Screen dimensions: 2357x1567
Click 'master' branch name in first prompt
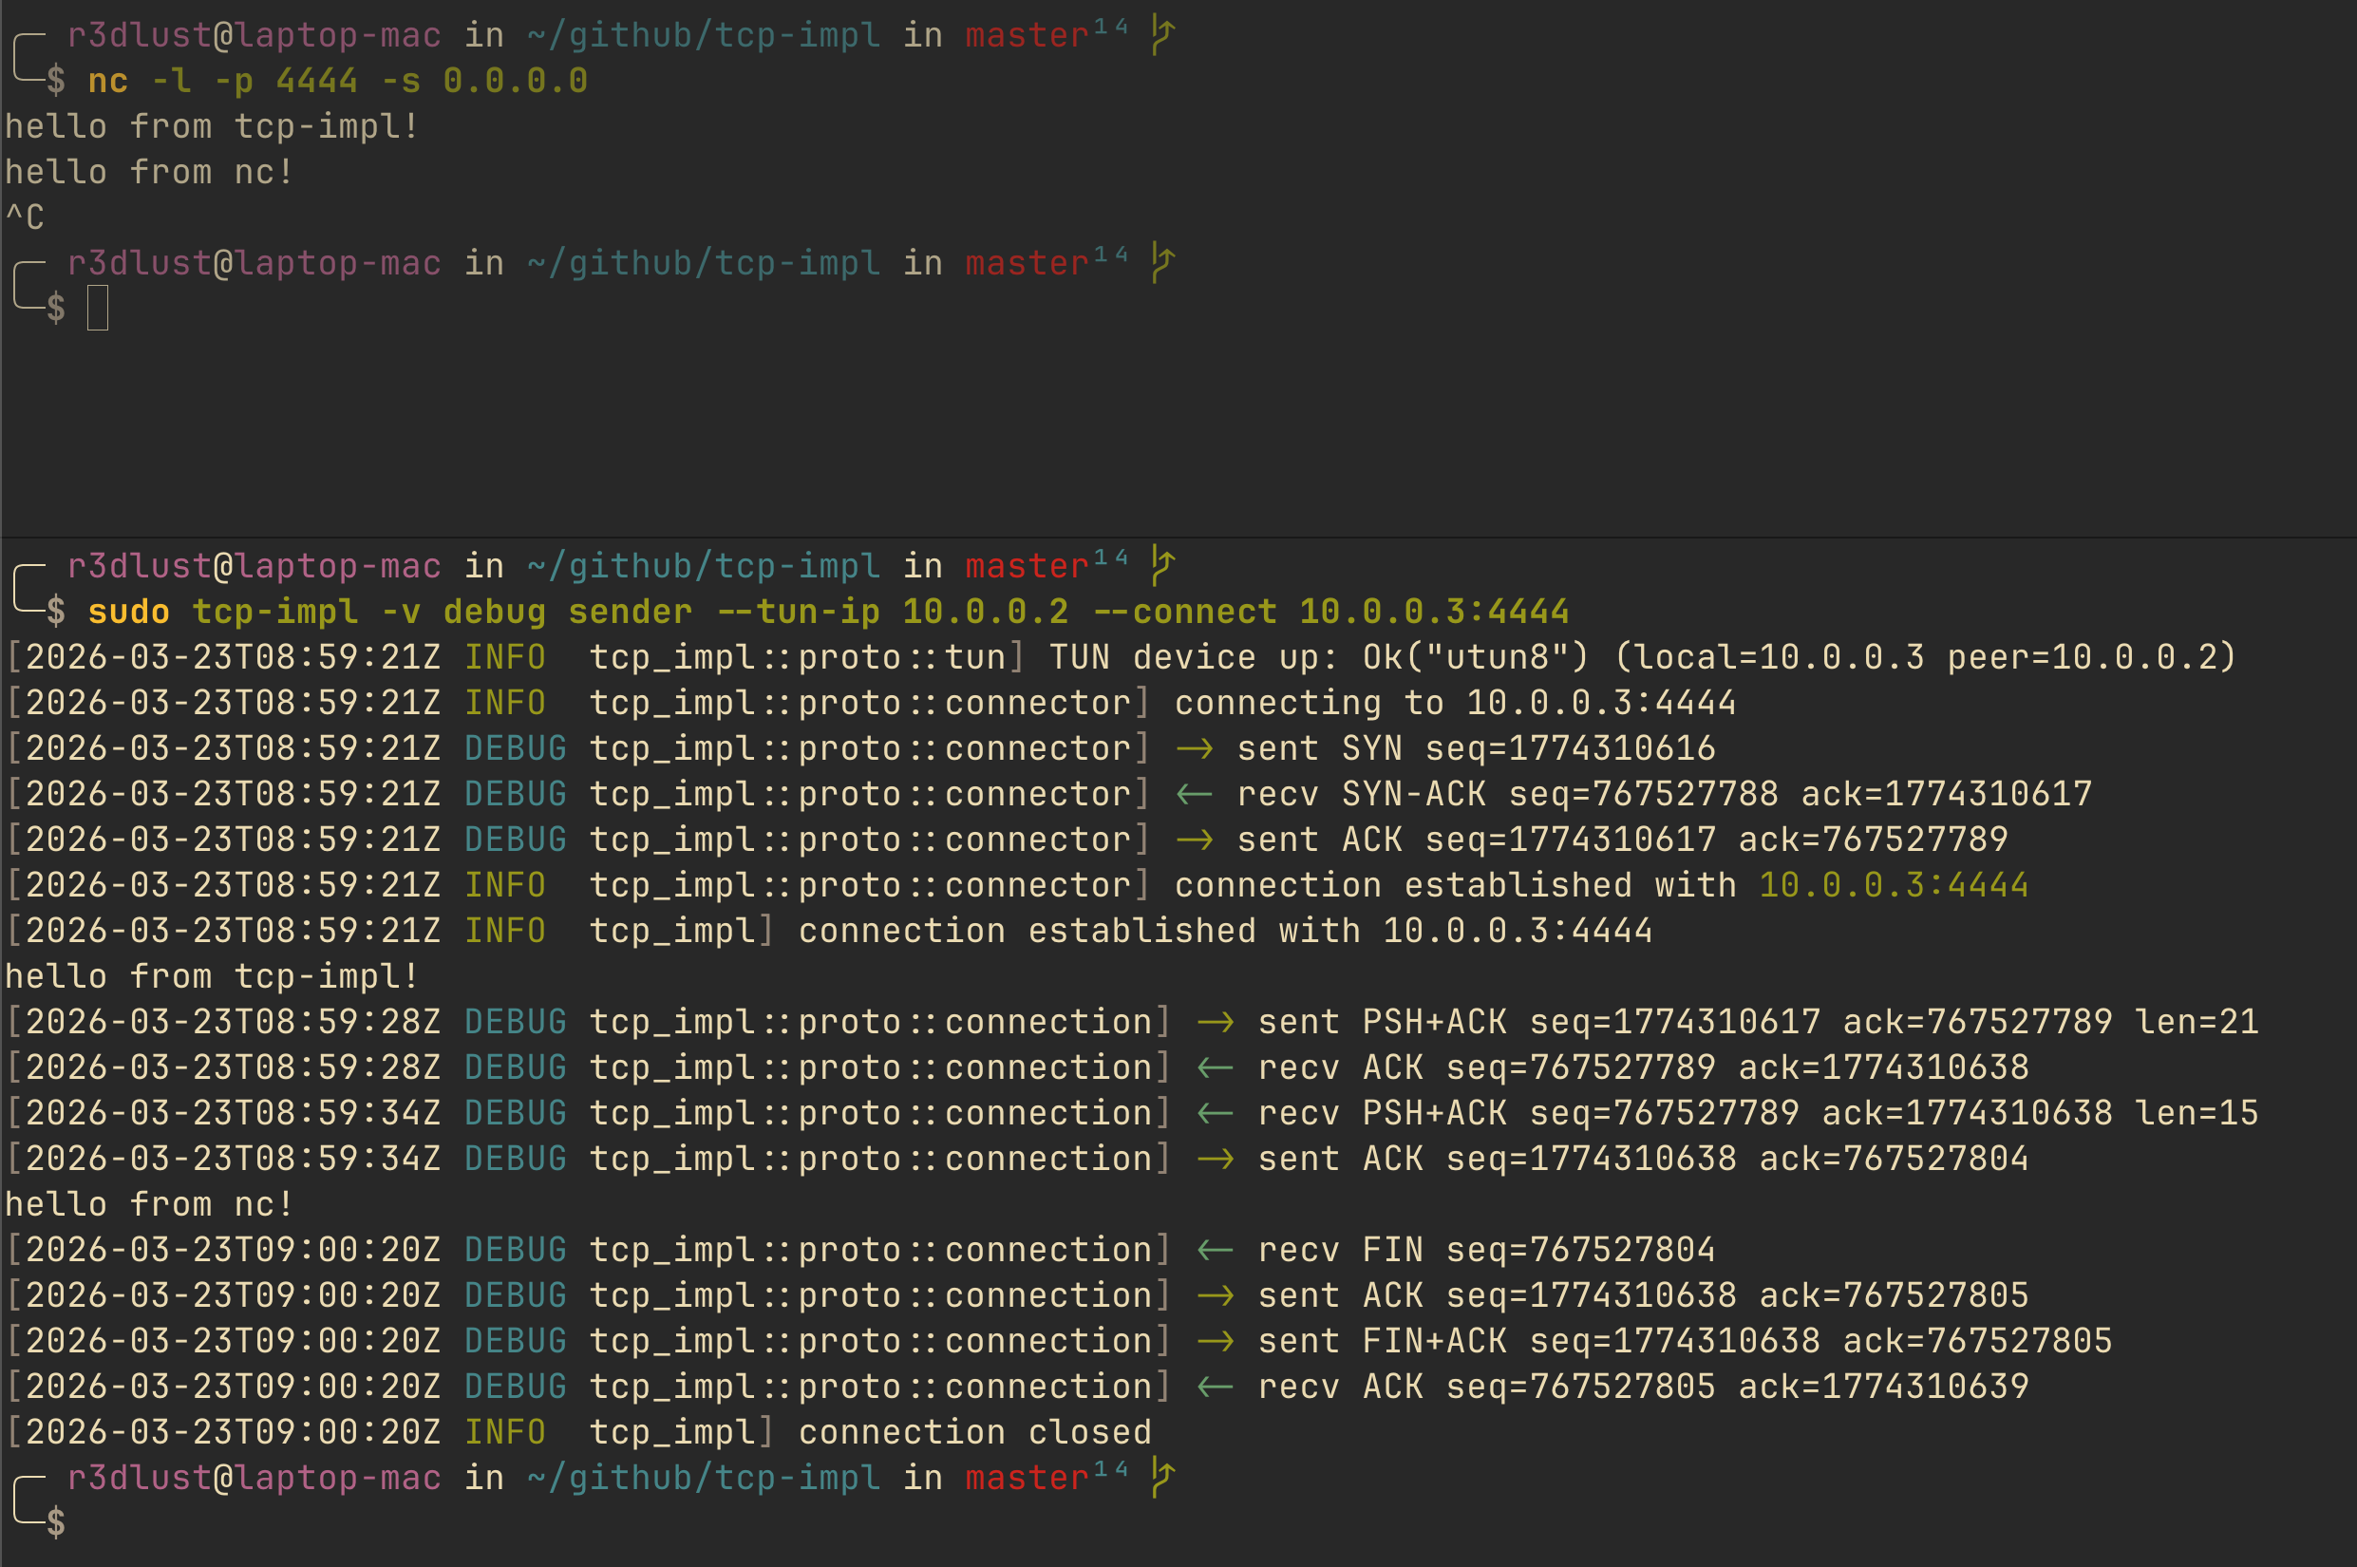tap(1028, 36)
